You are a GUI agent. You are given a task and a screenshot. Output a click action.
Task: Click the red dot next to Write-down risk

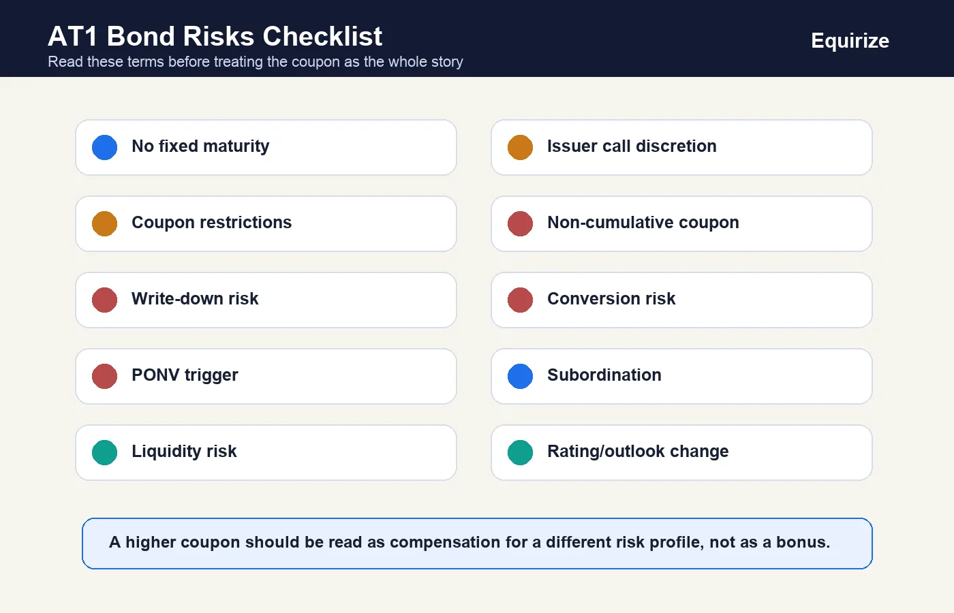[104, 300]
